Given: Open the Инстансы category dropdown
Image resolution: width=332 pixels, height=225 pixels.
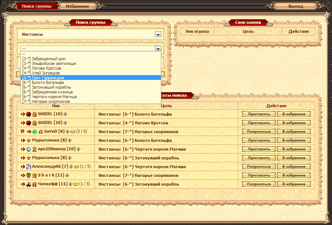Looking at the screenshot, I should (158, 34).
